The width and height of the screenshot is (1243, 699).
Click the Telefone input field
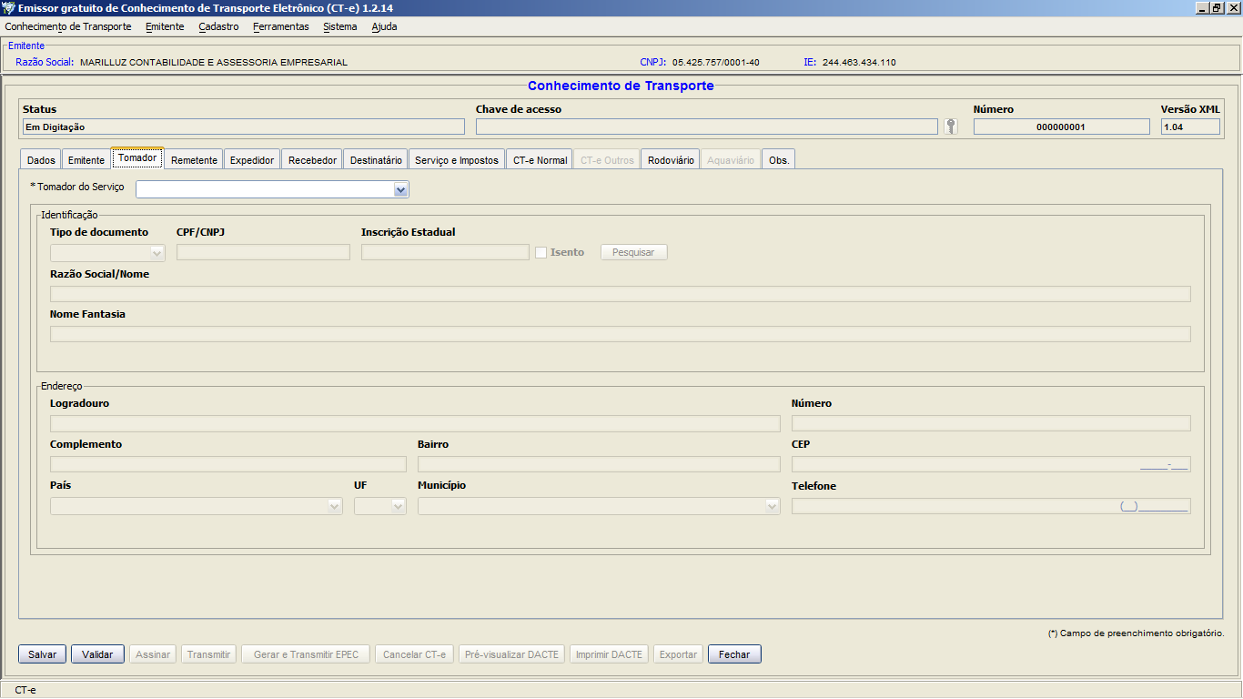click(991, 506)
